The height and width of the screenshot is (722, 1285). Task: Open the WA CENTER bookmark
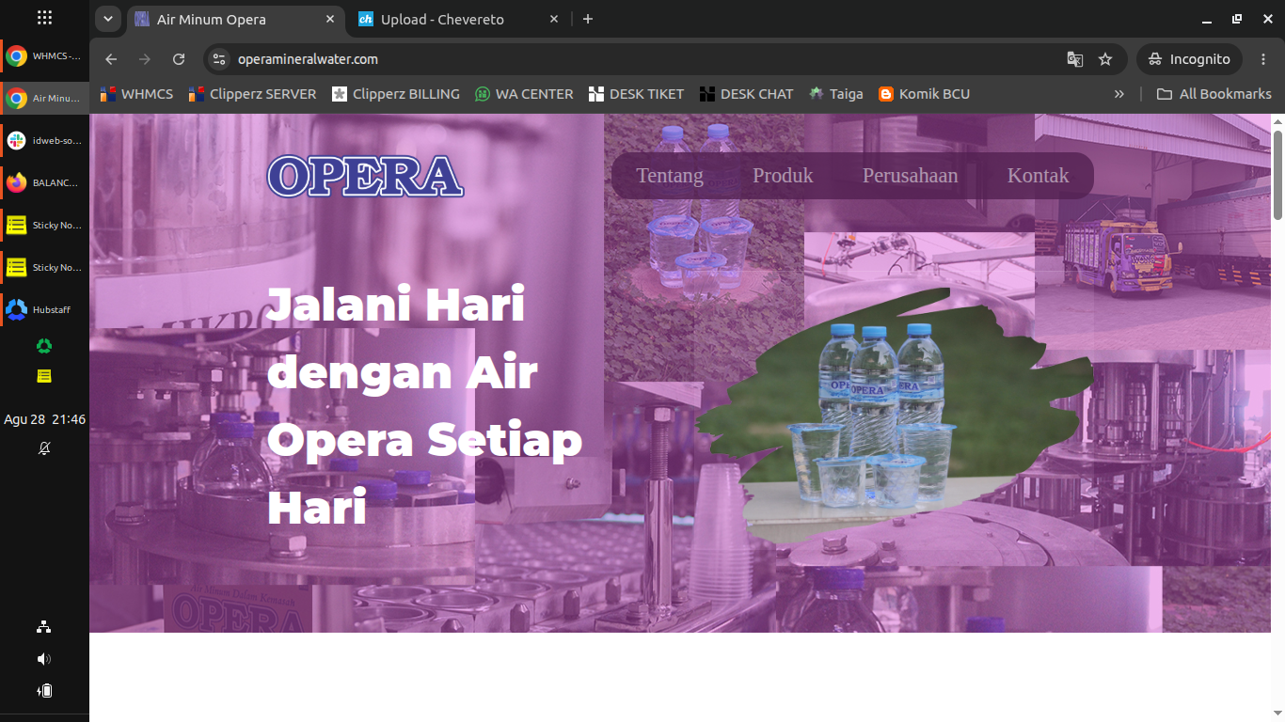pos(524,94)
